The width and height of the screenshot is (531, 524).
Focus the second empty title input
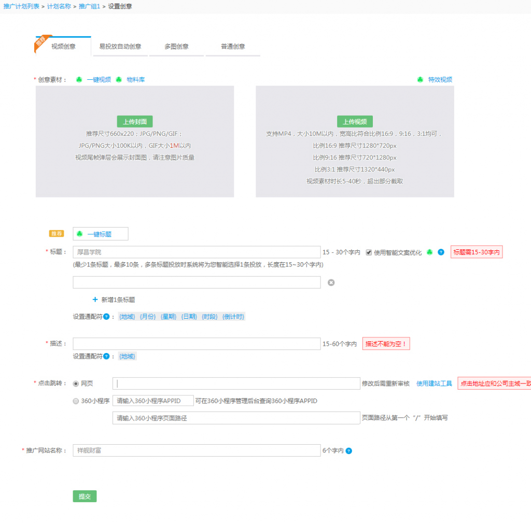click(x=197, y=282)
